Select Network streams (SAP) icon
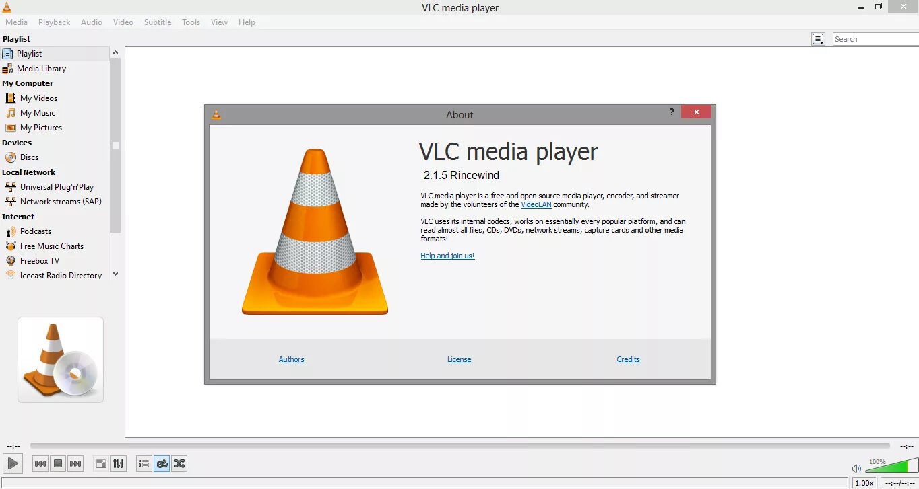The width and height of the screenshot is (919, 489). tap(11, 202)
